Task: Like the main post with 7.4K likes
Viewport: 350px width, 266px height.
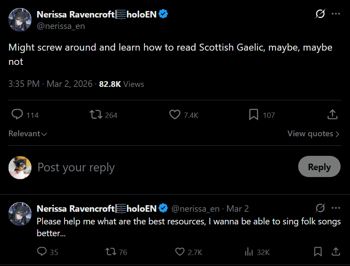Action: (183, 115)
